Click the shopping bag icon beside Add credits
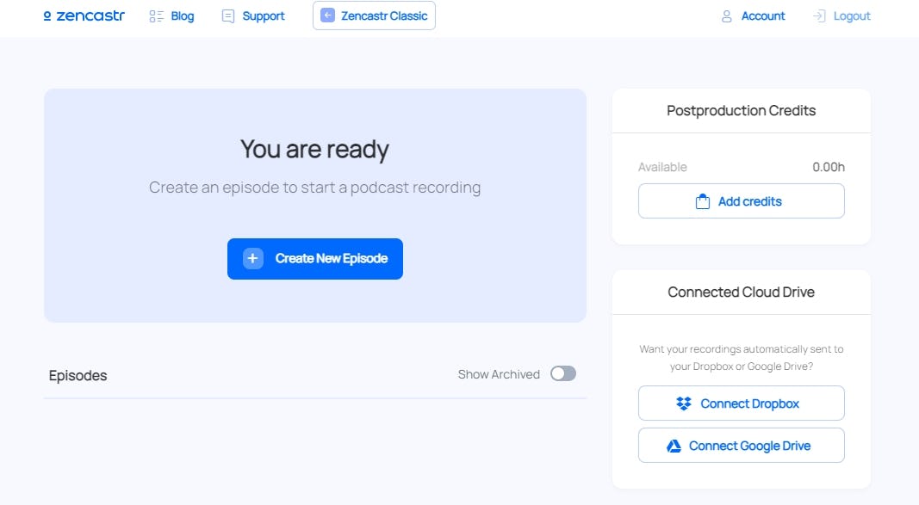Screen dimensions: 919x505 [703, 201]
